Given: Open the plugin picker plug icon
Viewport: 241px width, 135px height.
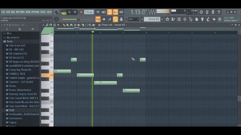Looking at the screenshot, I should point(203,19).
